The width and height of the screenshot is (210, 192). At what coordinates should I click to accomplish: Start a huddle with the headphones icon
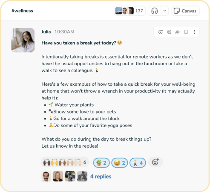click(155, 11)
